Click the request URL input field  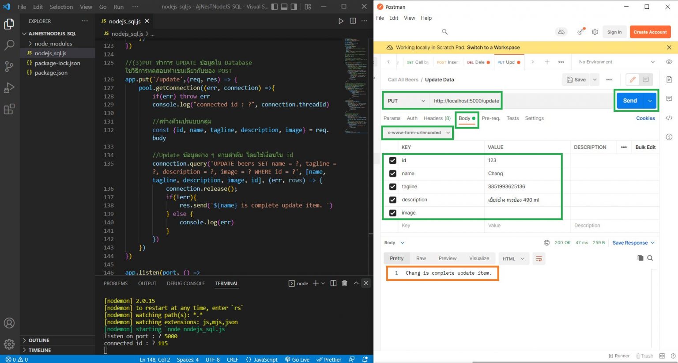466,100
